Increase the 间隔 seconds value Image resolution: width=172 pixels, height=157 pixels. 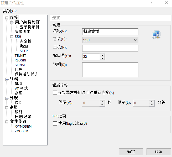pyautogui.click(x=102, y=102)
